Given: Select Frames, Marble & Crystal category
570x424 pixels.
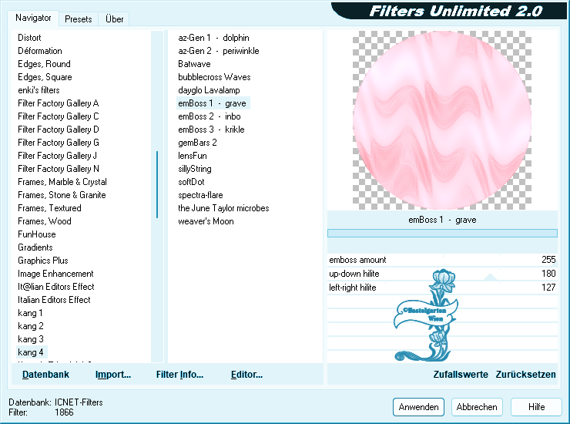Looking at the screenshot, I should point(62,182).
